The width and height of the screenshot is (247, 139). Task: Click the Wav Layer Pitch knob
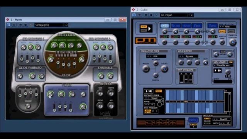(x=228, y=72)
